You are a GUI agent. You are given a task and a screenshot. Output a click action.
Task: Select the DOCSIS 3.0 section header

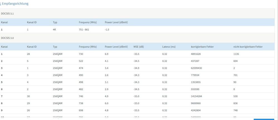click(x=8, y=37)
